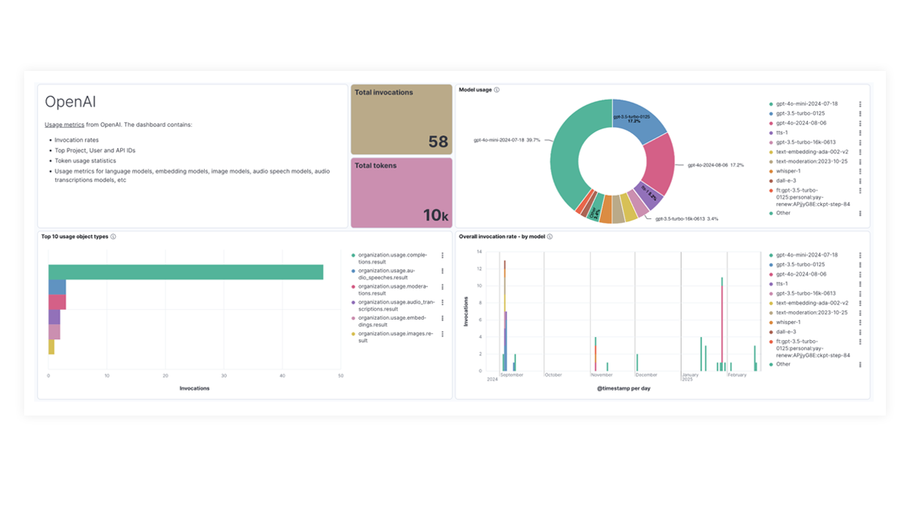907x510 pixels.
Task: Click the Model usage panel title
Action: (475, 90)
